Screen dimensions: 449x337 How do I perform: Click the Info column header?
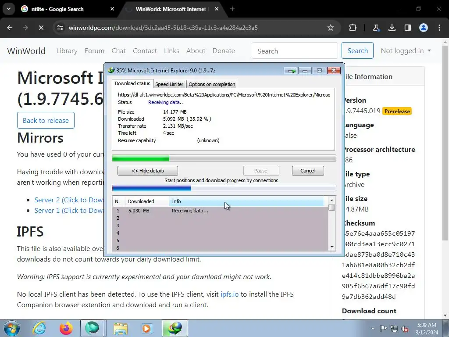[x=246, y=201]
